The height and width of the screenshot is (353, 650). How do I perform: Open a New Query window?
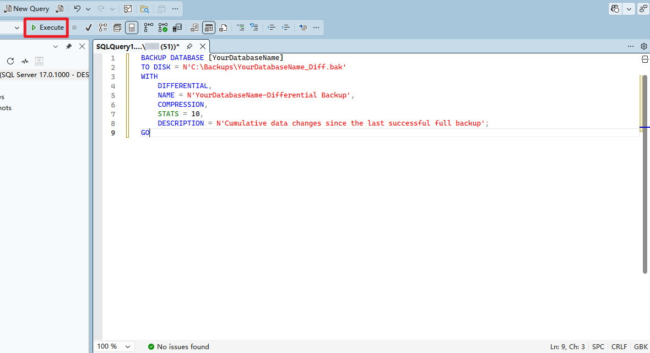(26, 9)
